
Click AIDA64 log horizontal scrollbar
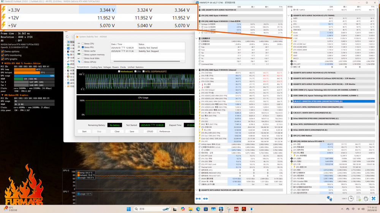pyautogui.click(x=147, y=61)
